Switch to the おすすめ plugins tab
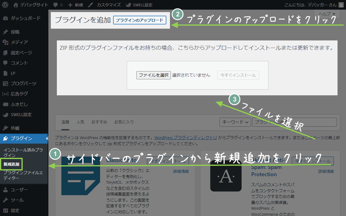This screenshot has width=346, height=216. [99, 122]
